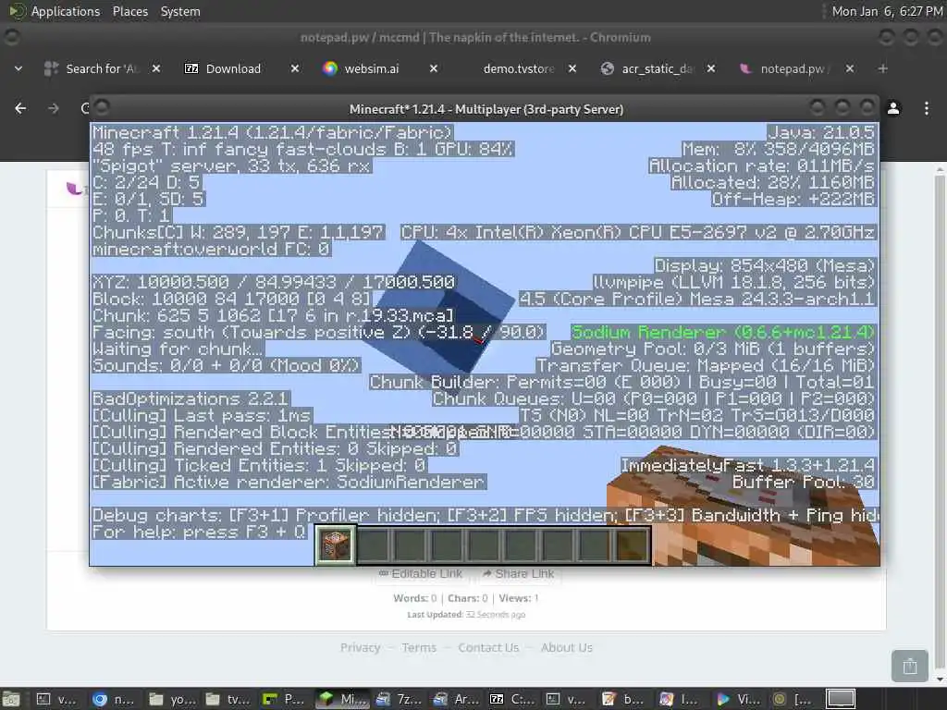Click "Views: 1" counter on page
The image size is (947, 710).
(x=518, y=598)
